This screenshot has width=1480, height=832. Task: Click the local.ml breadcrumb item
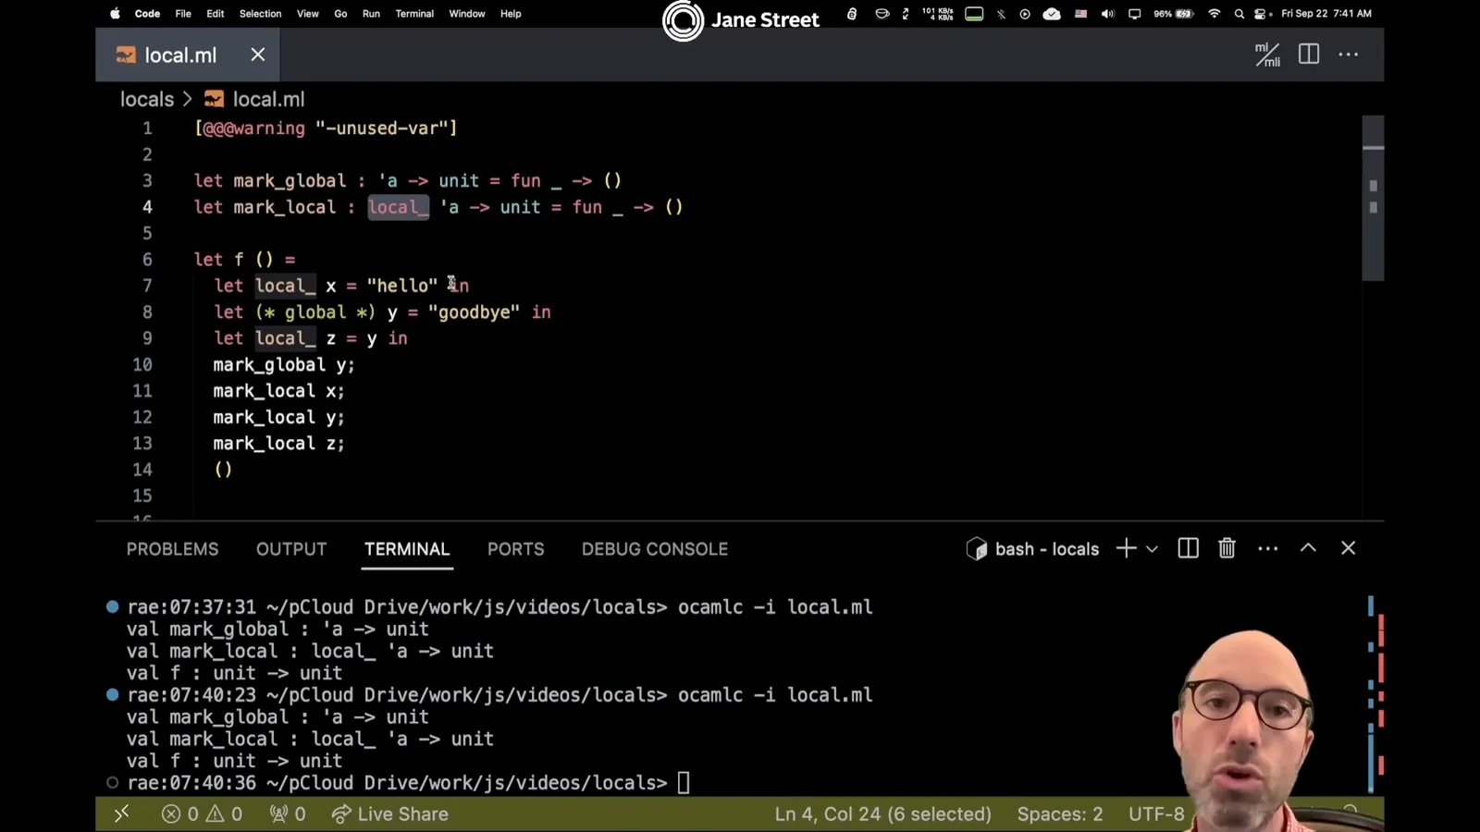(254, 99)
